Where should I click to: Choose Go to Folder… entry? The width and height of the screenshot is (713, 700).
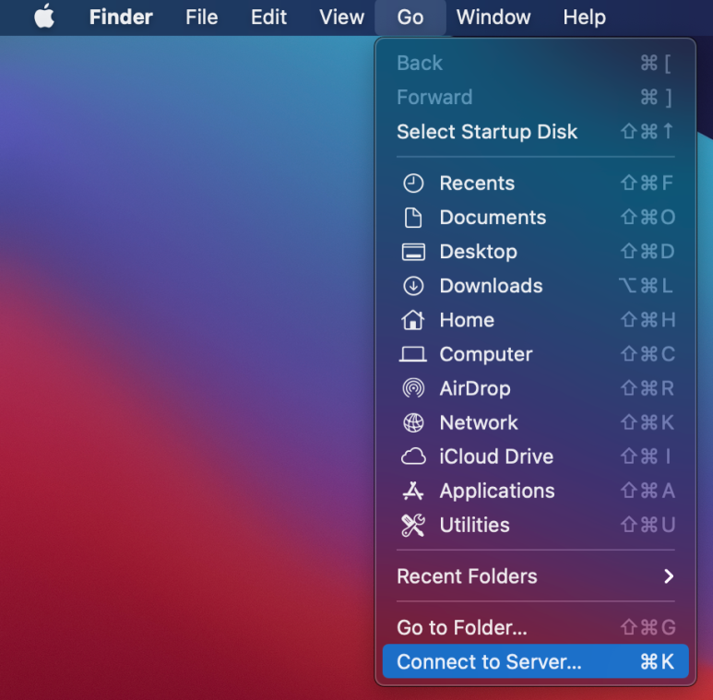536,628
